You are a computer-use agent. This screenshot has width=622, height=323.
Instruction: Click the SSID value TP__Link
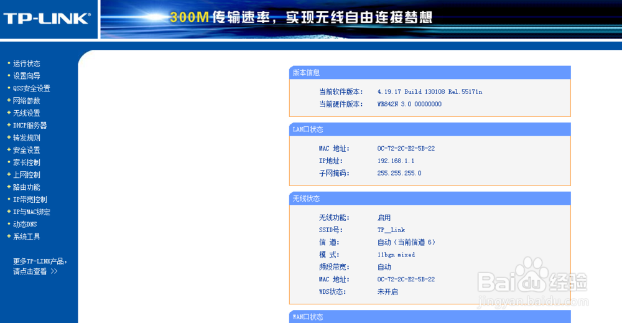[391, 230]
